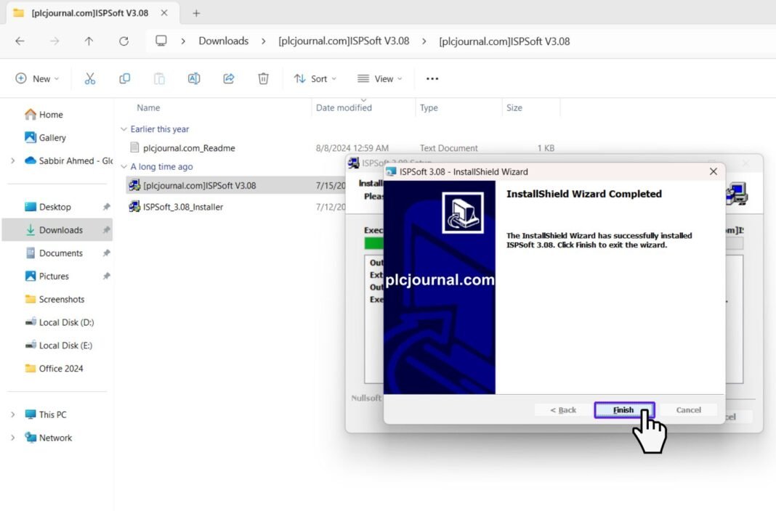The height and width of the screenshot is (511, 776).
Task: Click the Delete trash icon
Action: click(264, 78)
